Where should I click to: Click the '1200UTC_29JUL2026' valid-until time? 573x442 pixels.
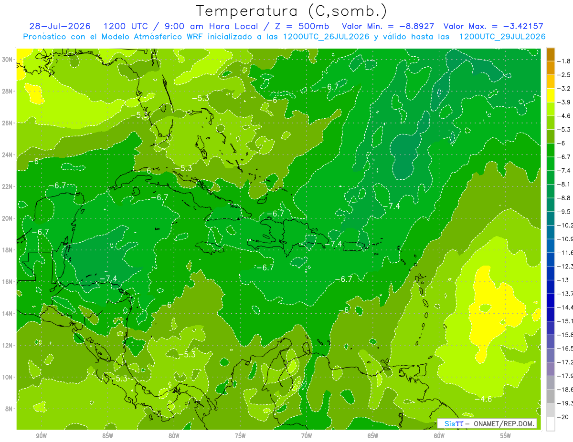(502, 37)
